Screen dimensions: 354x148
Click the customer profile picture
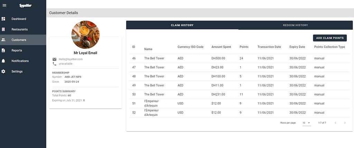pos(85,34)
